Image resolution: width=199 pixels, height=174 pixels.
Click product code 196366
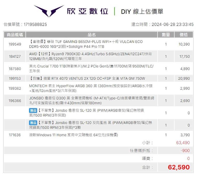[15, 101]
